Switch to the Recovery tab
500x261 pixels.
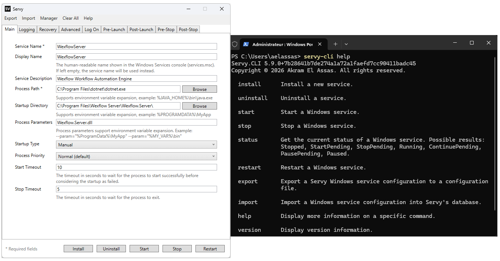click(48, 29)
